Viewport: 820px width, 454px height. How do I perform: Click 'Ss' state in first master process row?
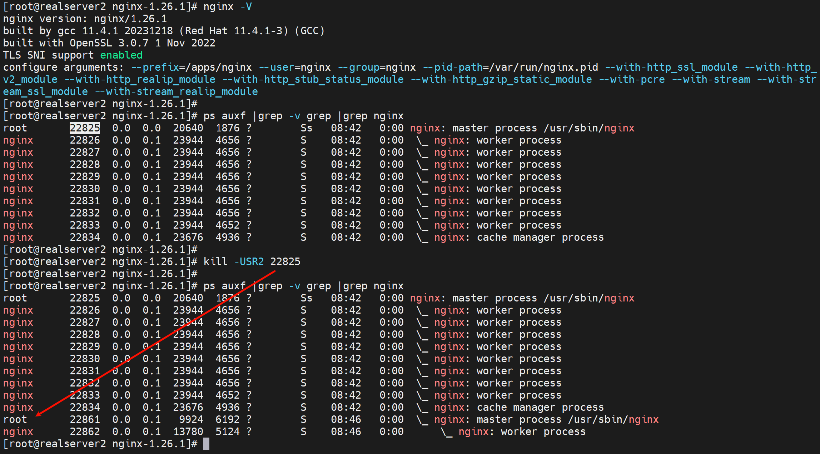[306, 128]
